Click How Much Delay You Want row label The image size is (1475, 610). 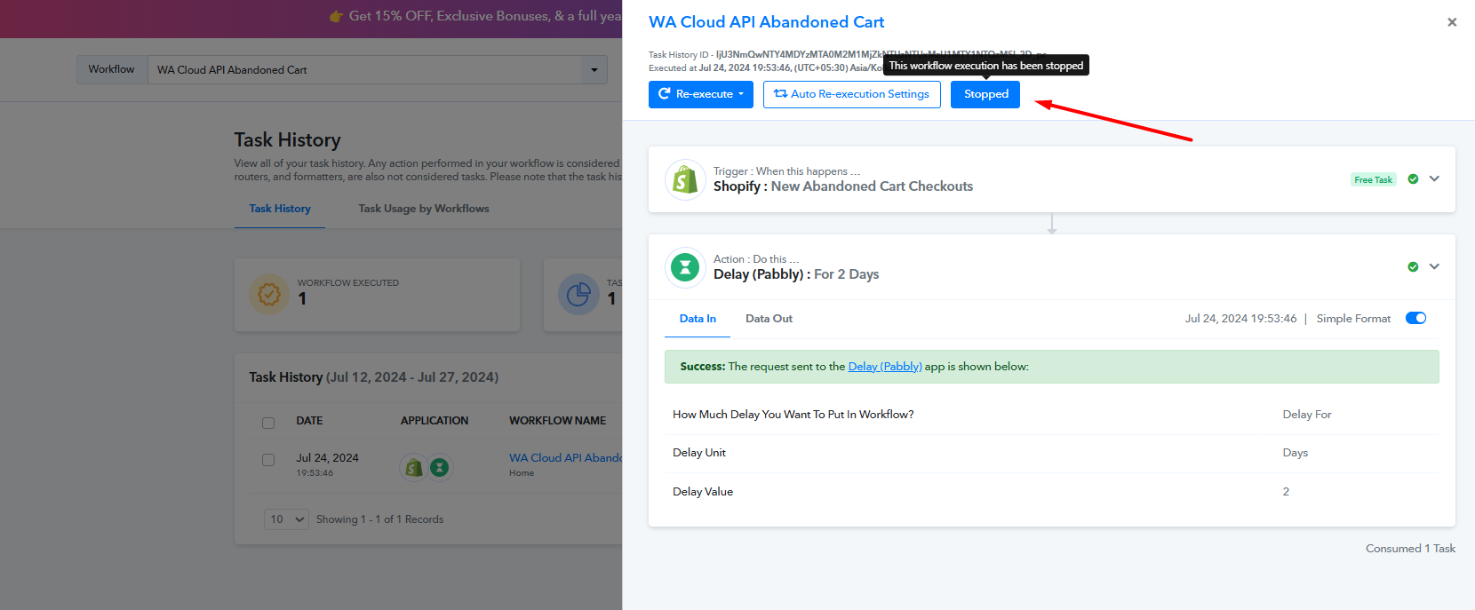click(793, 415)
